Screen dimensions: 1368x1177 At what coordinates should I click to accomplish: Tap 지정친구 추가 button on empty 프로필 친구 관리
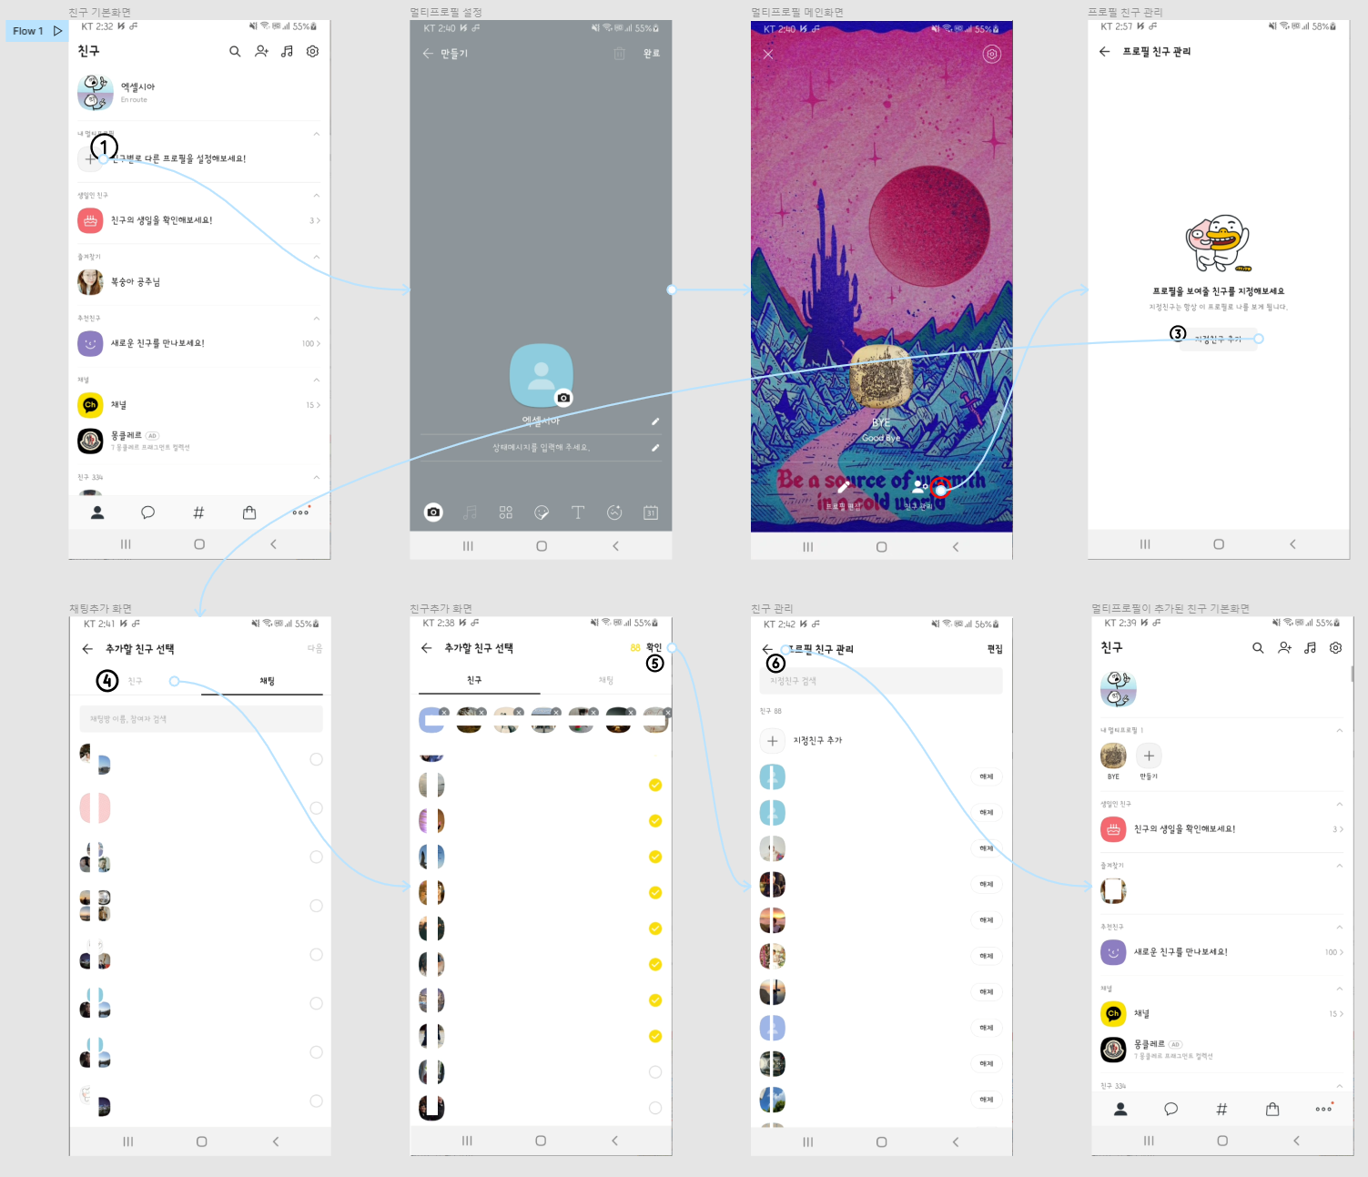(x=1219, y=339)
